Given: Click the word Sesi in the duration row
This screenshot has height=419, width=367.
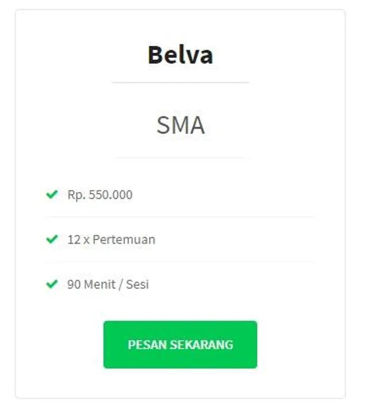Looking at the screenshot, I should 138,284.
